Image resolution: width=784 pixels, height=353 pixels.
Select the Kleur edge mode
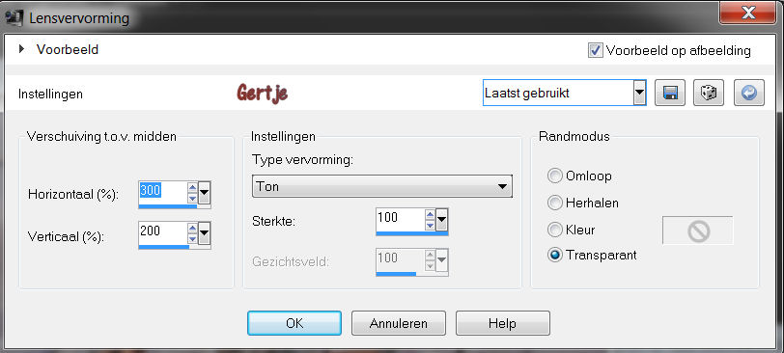[554, 230]
